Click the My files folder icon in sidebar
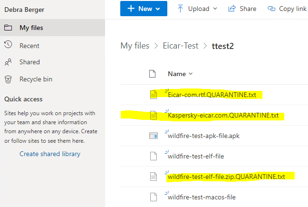 pos(8,28)
